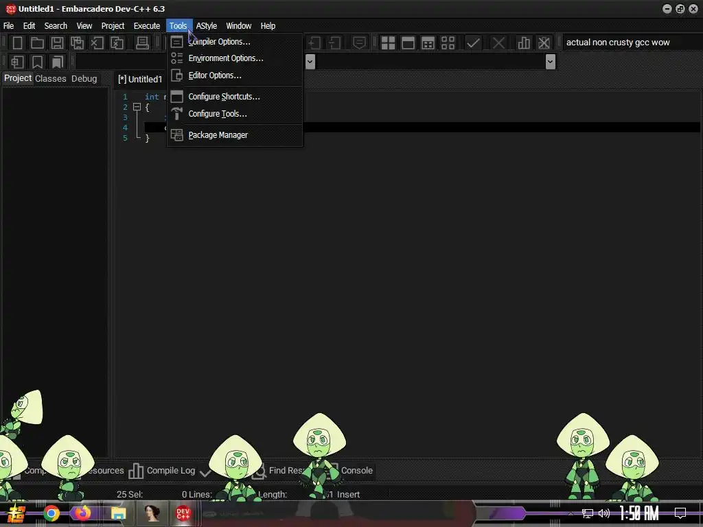The height and width of the screenshot is (527, 703).
Task: Select the Untitled1 editor tab
Action: pyautogui.click(x=140, y=80)
